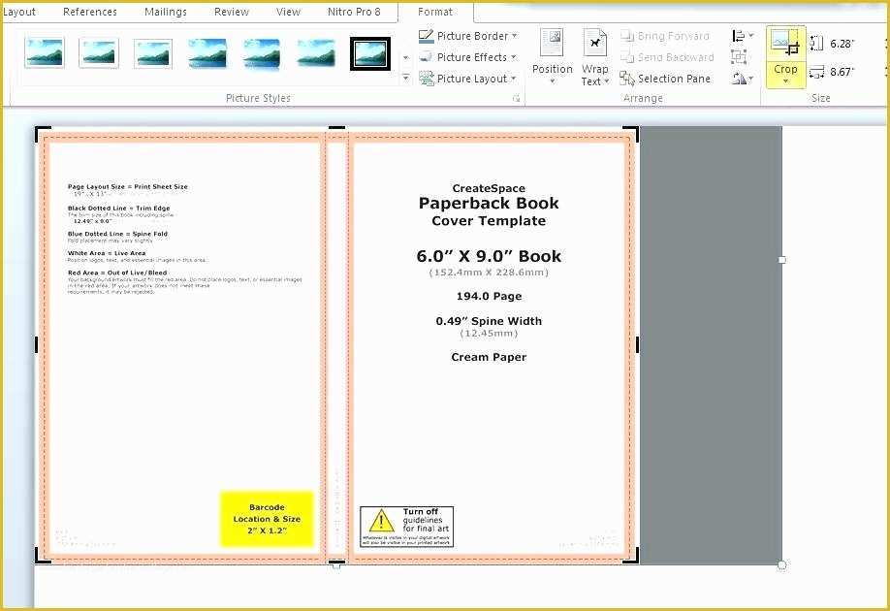The image size is (890, 611).
Task: Click 'White Area = Live Area' text
Action: pos(107,253)
